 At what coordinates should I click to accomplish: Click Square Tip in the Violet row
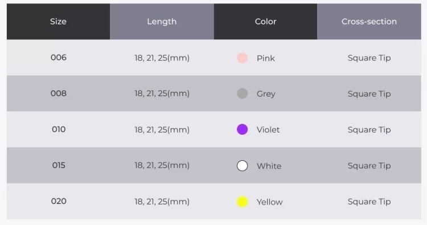[x=369, y=130]
